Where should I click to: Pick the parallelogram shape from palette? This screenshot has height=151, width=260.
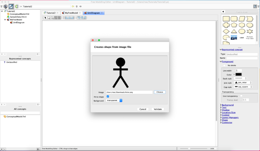click(242, 19)
